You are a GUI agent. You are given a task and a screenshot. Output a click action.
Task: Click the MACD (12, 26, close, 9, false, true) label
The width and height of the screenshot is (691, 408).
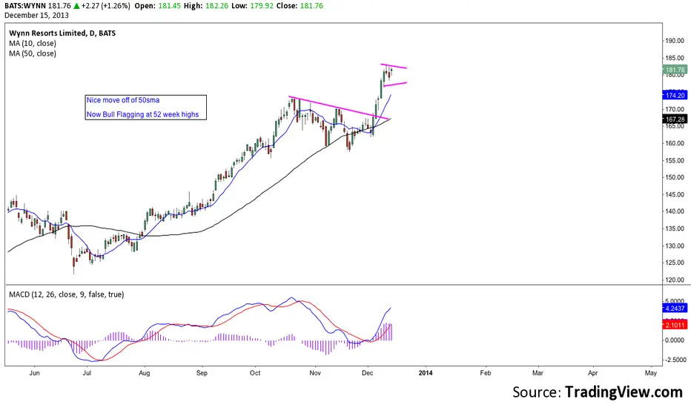click(x=67, y=295)
